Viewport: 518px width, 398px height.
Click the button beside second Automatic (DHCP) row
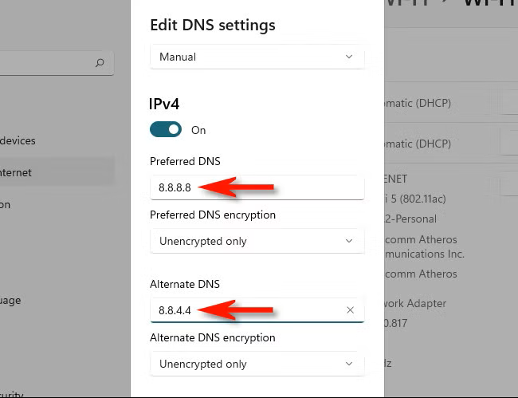508,141
